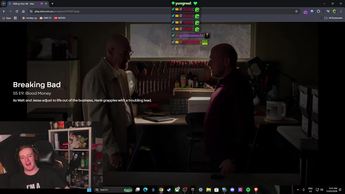345x194 pixels.
Task: Open the Windows Start menu
Action: tap(89, 190)
